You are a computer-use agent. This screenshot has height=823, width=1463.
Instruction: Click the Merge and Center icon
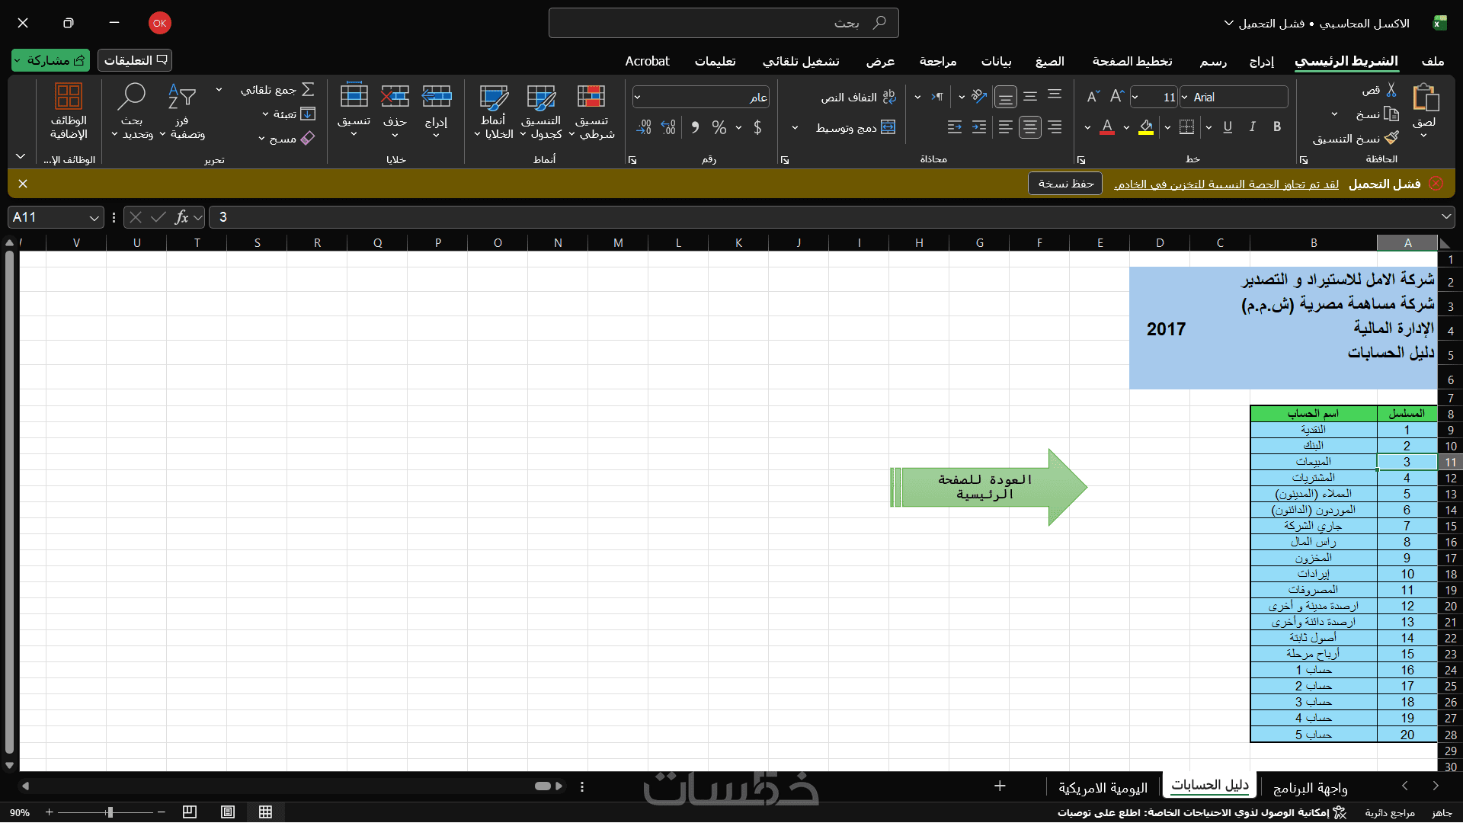pos(888,127)
